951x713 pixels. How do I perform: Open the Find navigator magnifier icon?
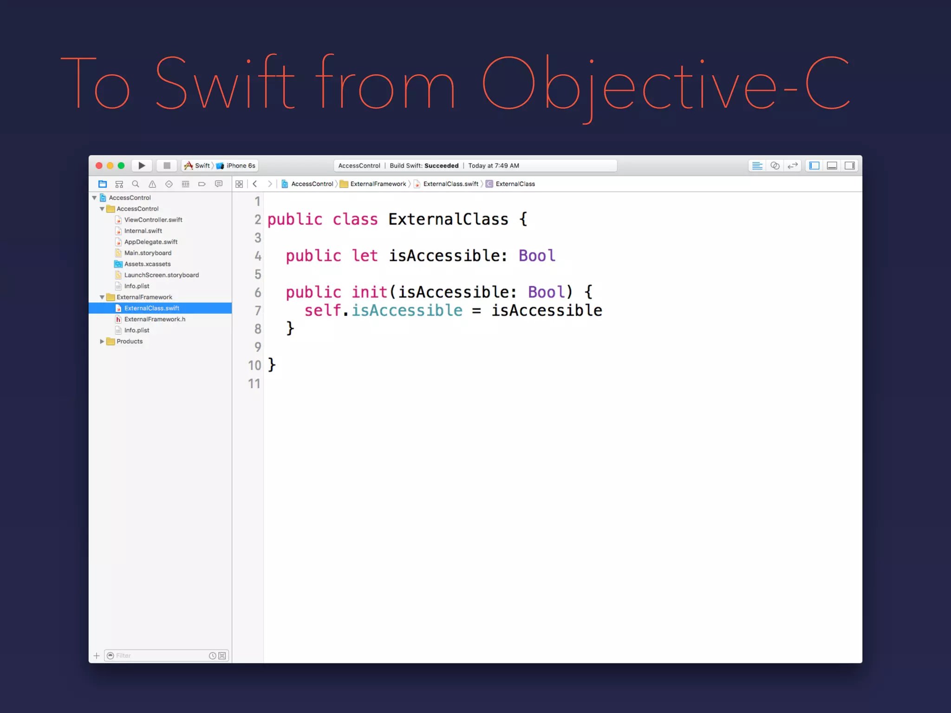click(136, 184)
